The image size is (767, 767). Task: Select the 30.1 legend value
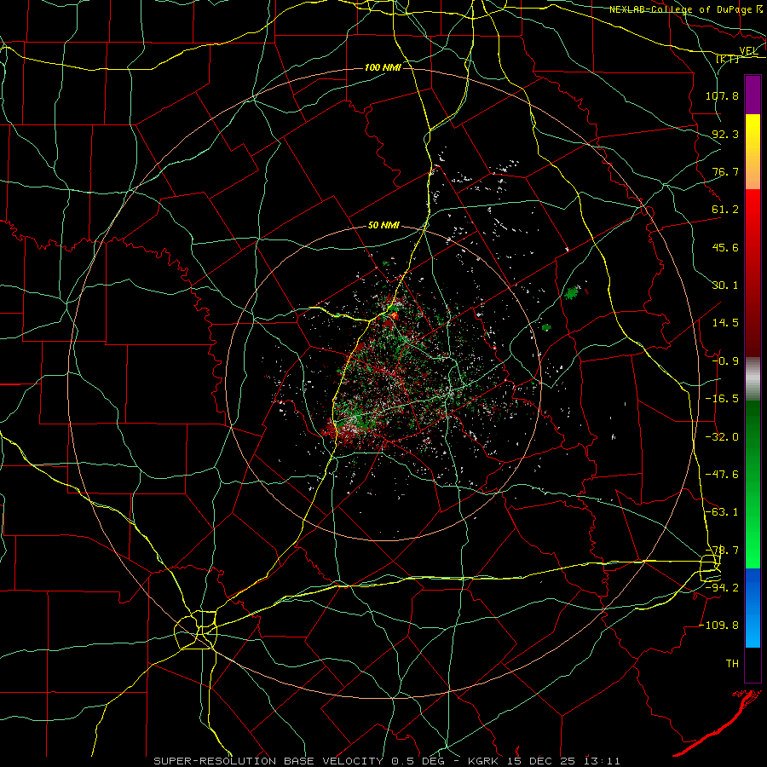(x=725, y=285)
